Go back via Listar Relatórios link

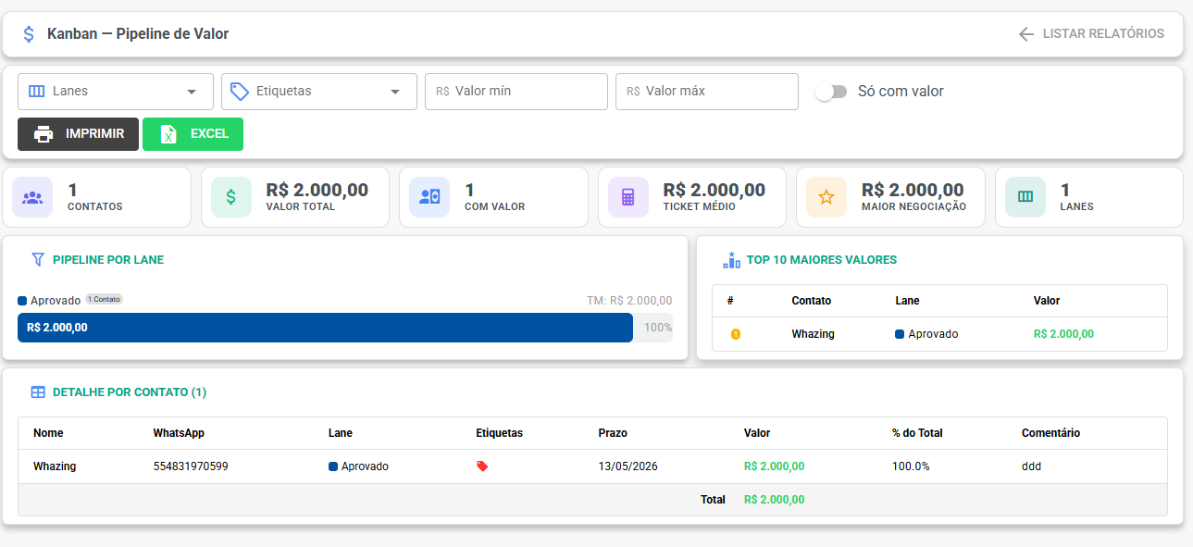(x=1091, y=34)
